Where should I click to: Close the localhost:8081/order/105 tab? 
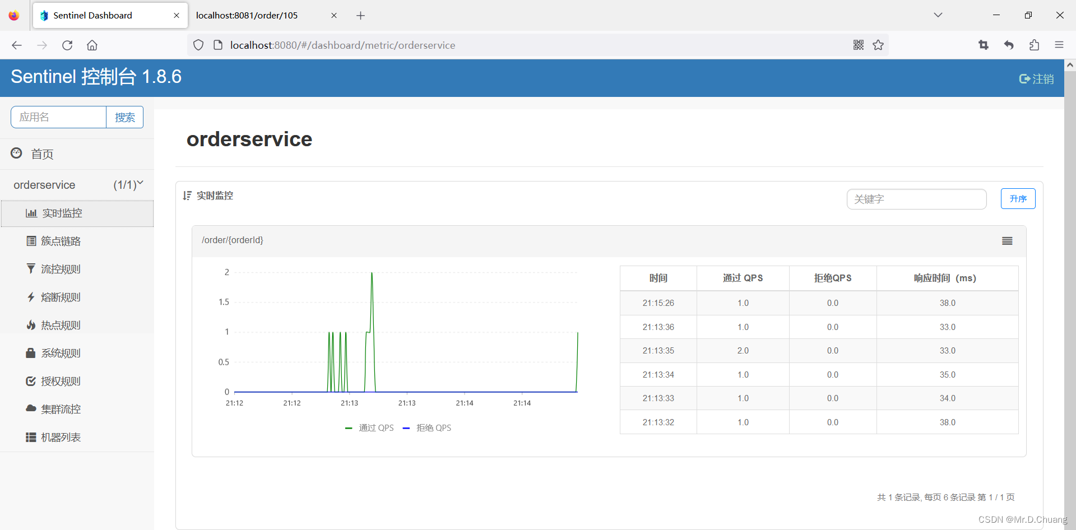coord(334,16)
